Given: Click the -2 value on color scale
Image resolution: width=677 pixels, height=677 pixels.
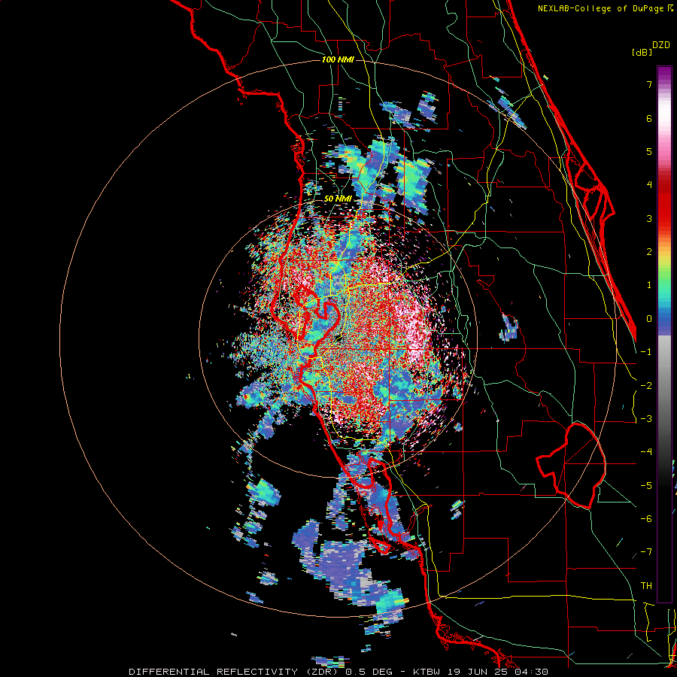Looking at the screenshot, I should [646, 386].
